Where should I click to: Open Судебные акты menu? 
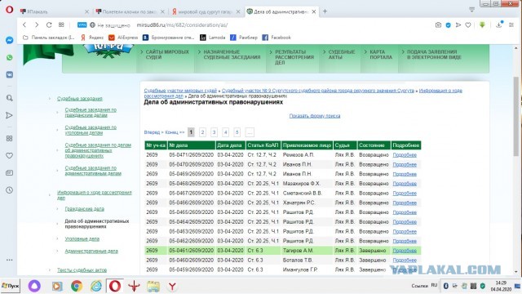point(342,55)
